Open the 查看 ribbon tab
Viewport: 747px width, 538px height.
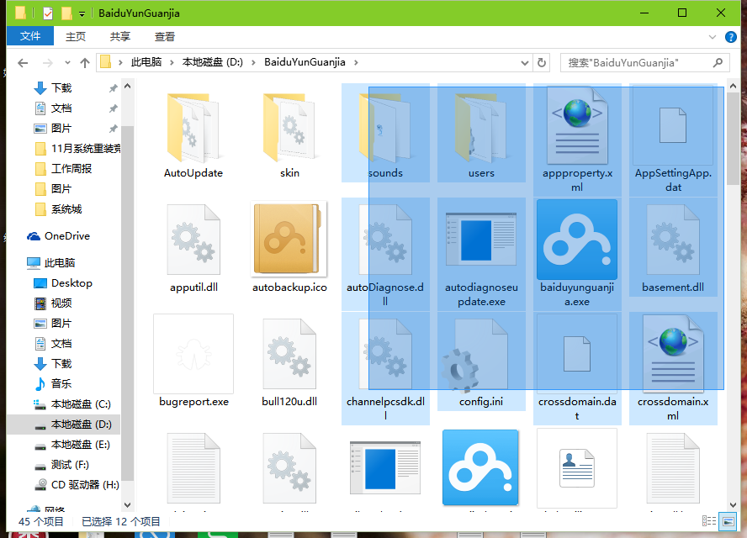click(x=164, y=36)
